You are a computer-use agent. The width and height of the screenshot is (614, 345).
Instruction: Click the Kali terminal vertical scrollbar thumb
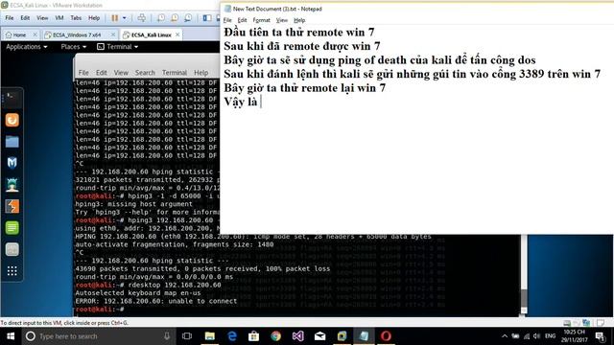pyautogui.click(x=524, y=298)
